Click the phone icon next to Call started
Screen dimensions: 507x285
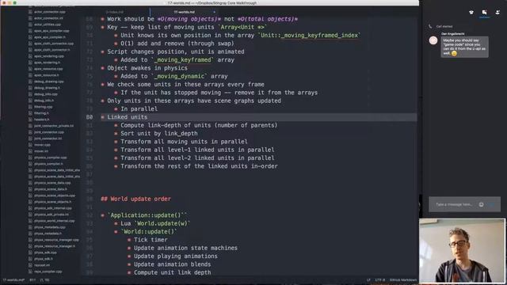click(x=430, y=26)
